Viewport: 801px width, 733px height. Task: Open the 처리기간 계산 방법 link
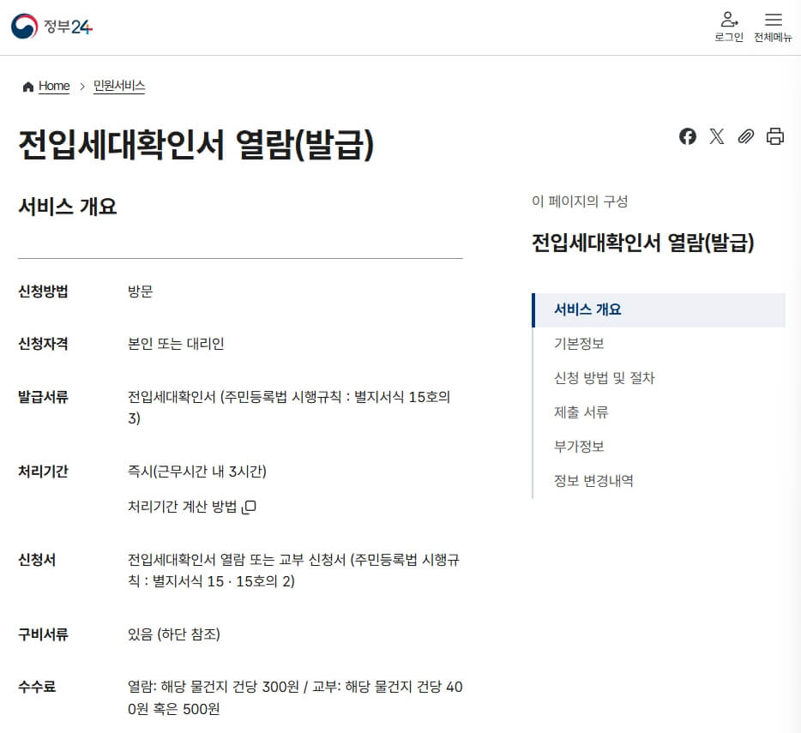182,506
